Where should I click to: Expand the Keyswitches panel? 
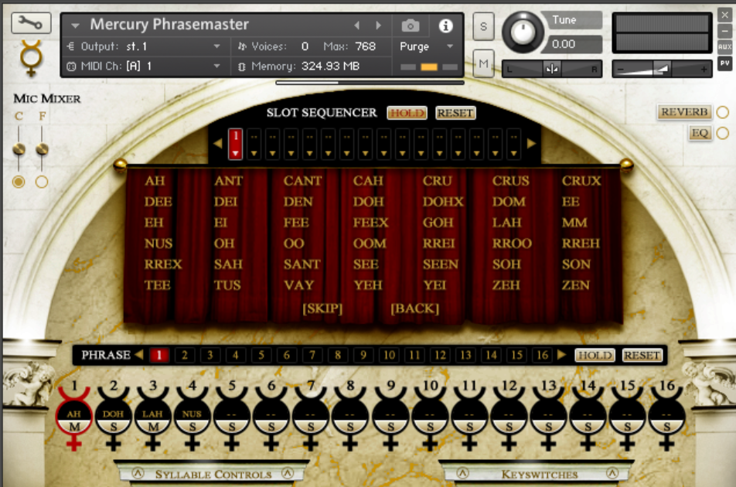tap(540, 474)
